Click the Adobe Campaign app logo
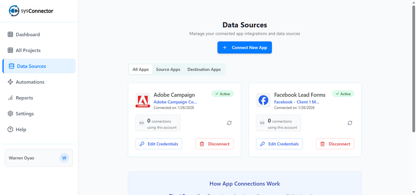Screen dimensions: 416x195 point(143,100)
